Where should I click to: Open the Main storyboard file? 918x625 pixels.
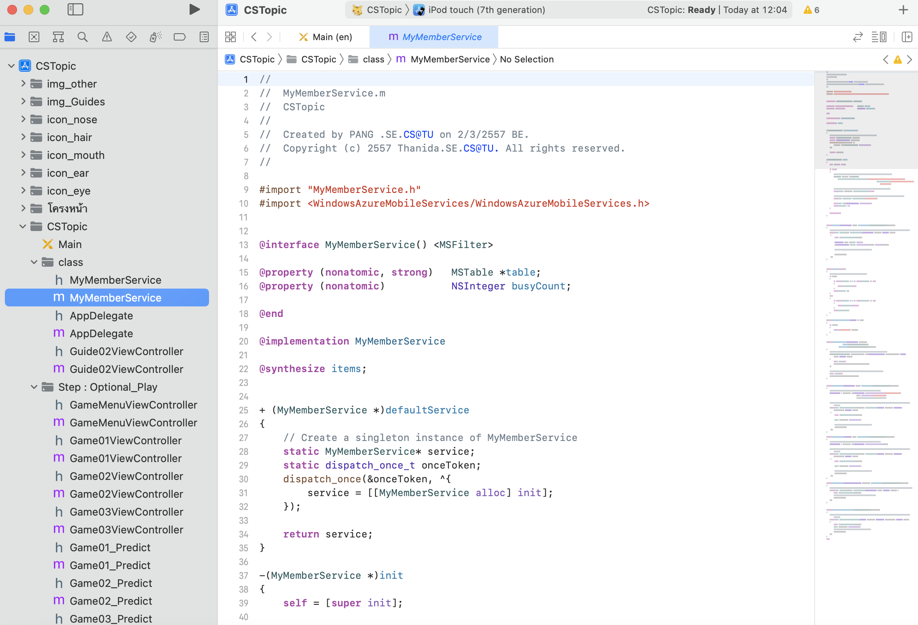point(62,244)
